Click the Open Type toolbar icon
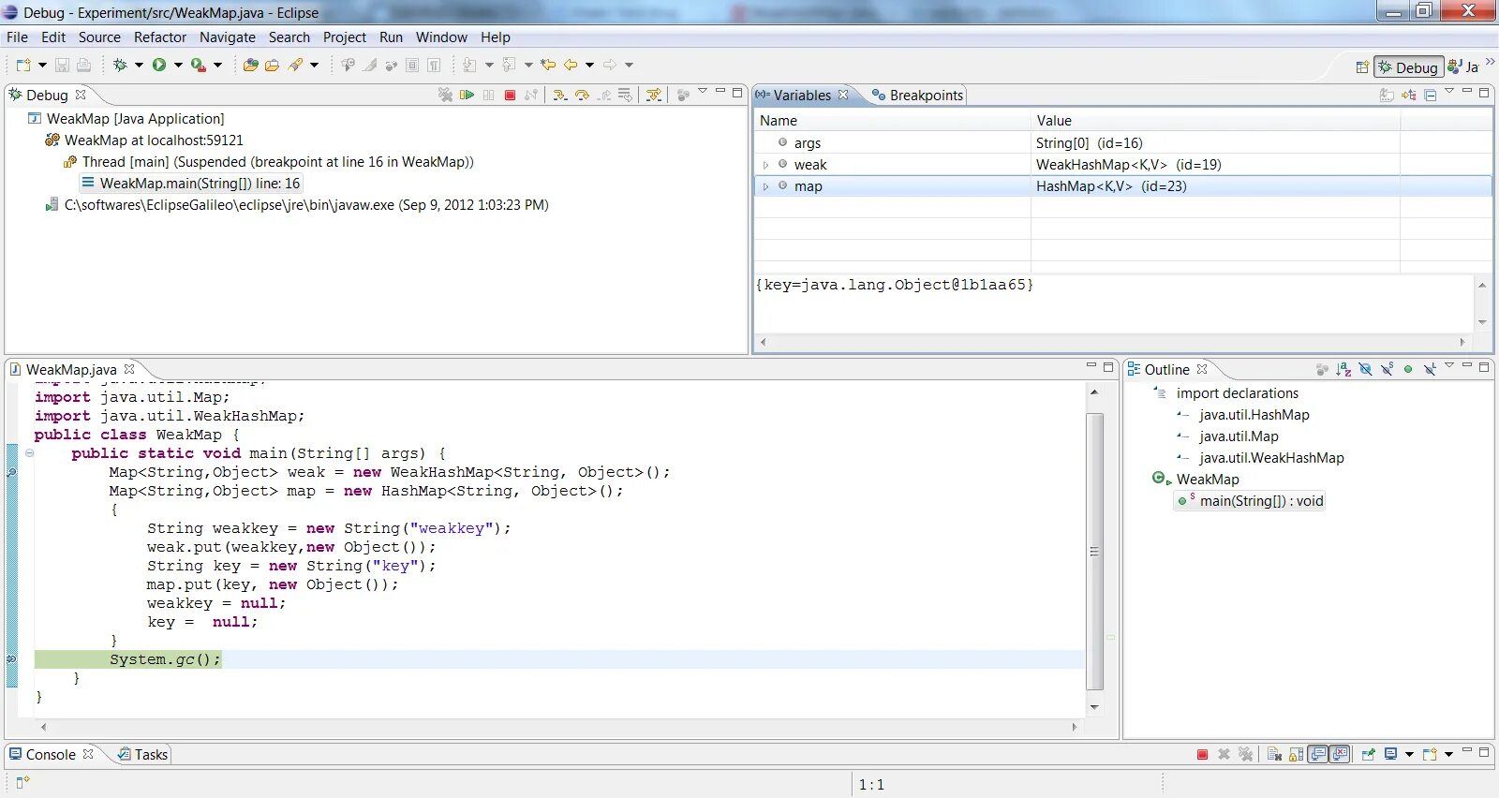 coord(250,65)
